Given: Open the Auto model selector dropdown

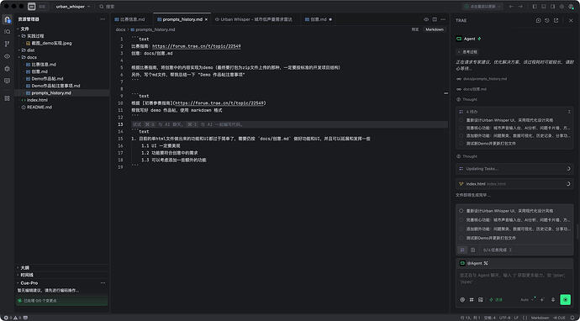Looking at the screenshot, I should click(x=527, y=299).
